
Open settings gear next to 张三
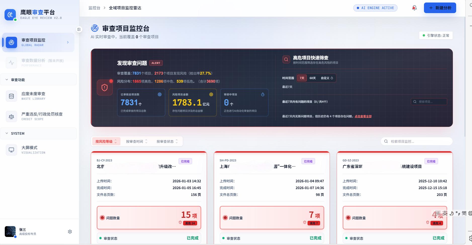click(x=70, y=232)
